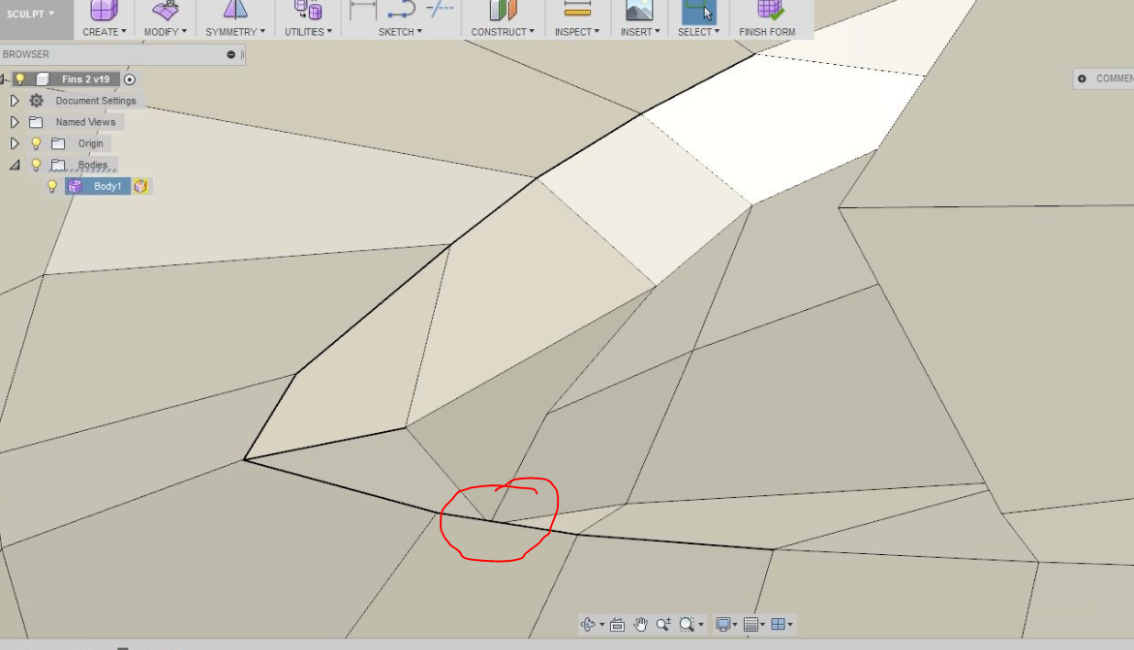
Task: Collapse the Bodies folder
Action: [14, 164]
